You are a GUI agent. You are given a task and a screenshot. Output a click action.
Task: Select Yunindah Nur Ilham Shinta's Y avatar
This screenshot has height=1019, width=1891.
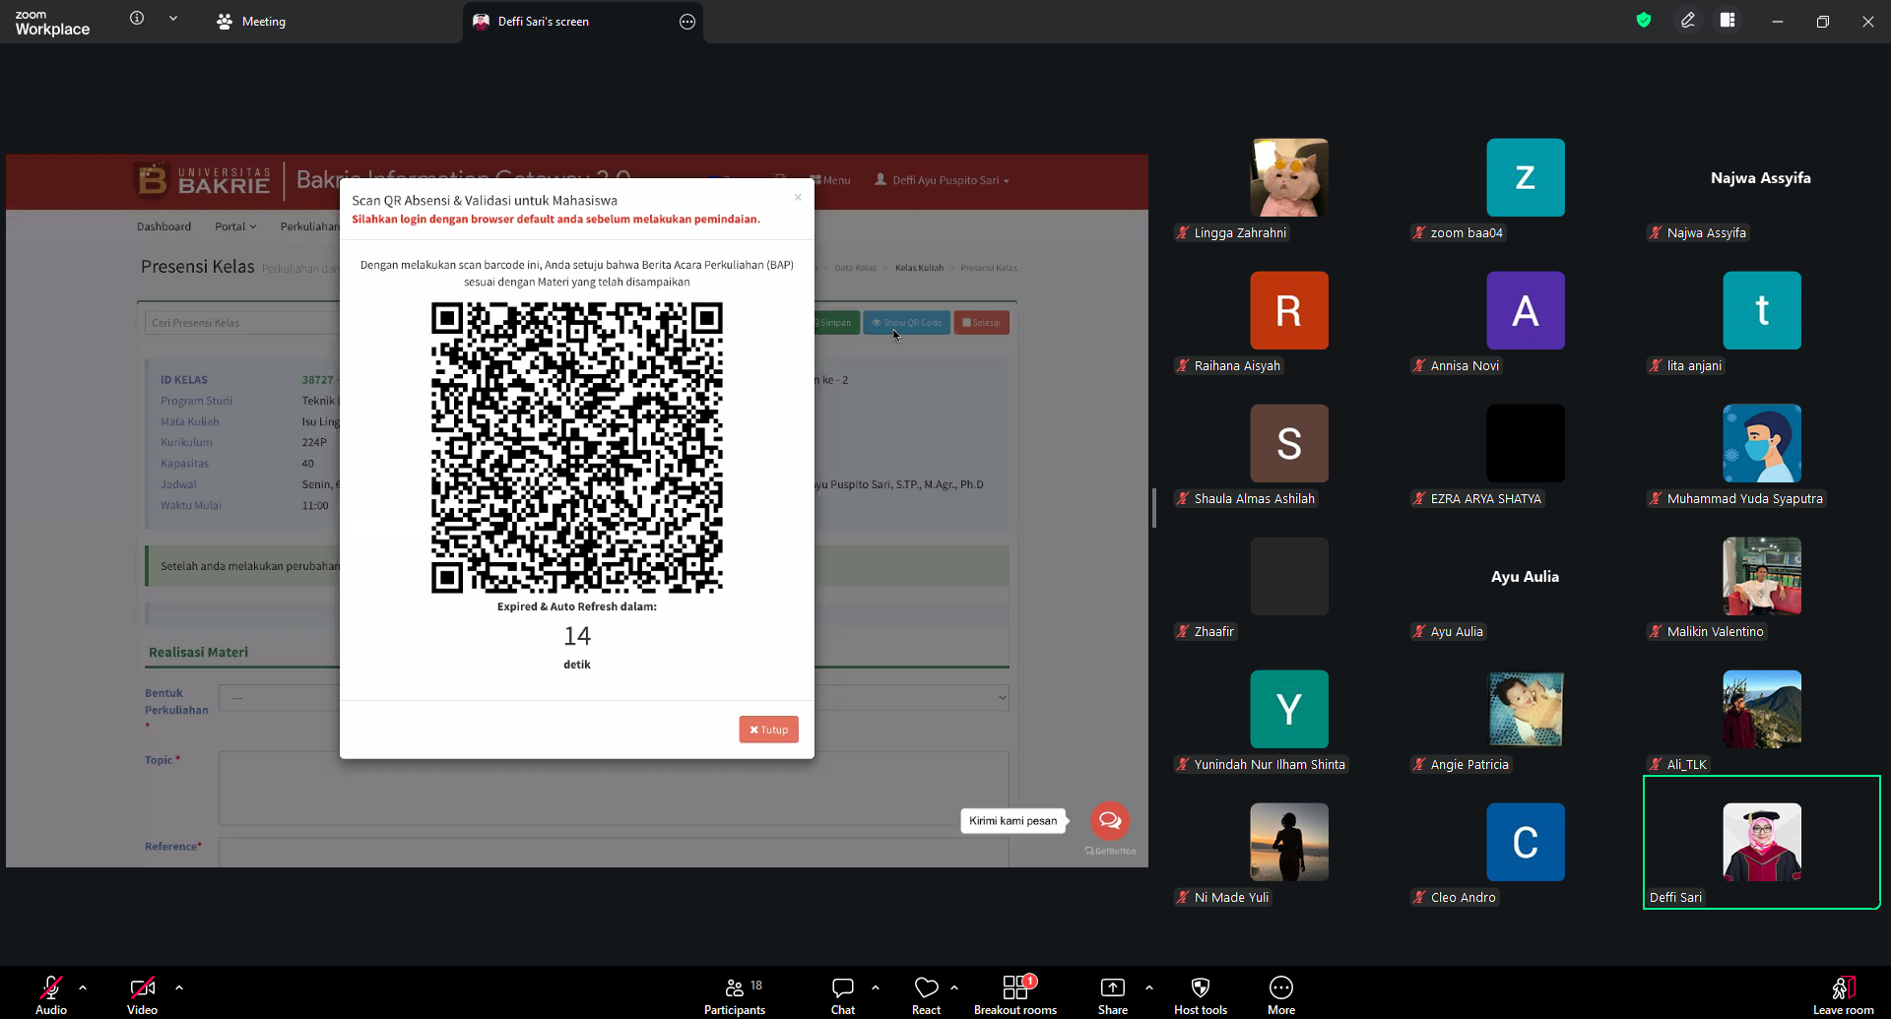click(1289, 709)
